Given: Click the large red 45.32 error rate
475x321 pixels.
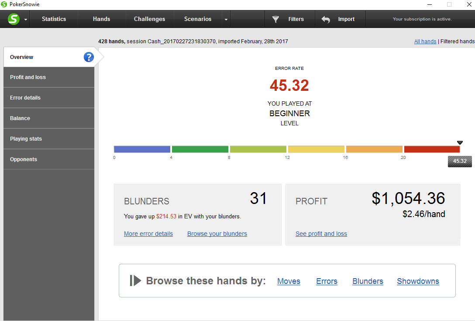Looking at the screenshot, I should [289, 86].
